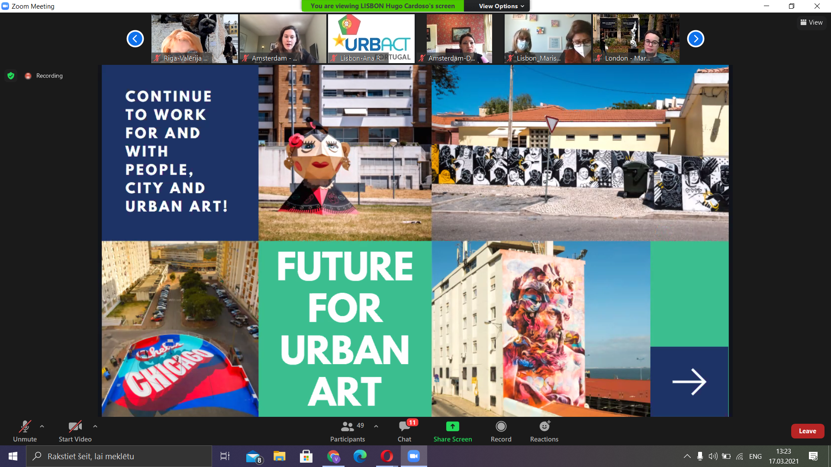Open Opera browser from the taskbar
Image resolution: width=831 pixels, height=467 pixels.
pyautogui.click(x=387, y=456)
